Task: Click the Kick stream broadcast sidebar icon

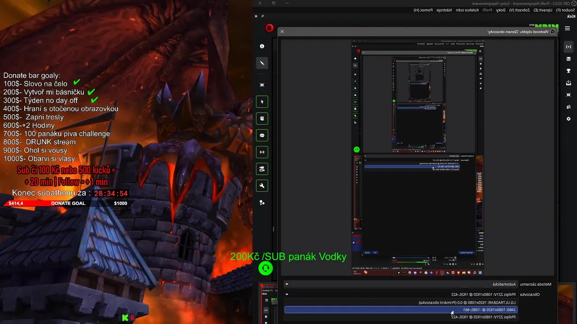Action: pos(568,47)
